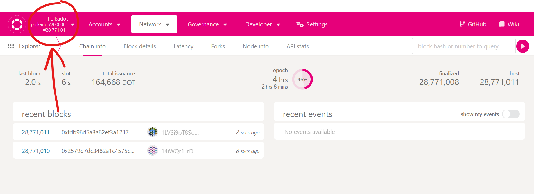Click the Wiki book icon
Viewport: 534px width, 194px height.
click(502, 24)
